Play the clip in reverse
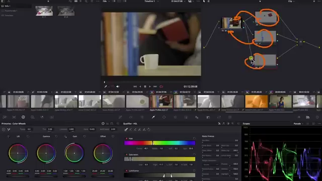 click(x=140, y=86)
